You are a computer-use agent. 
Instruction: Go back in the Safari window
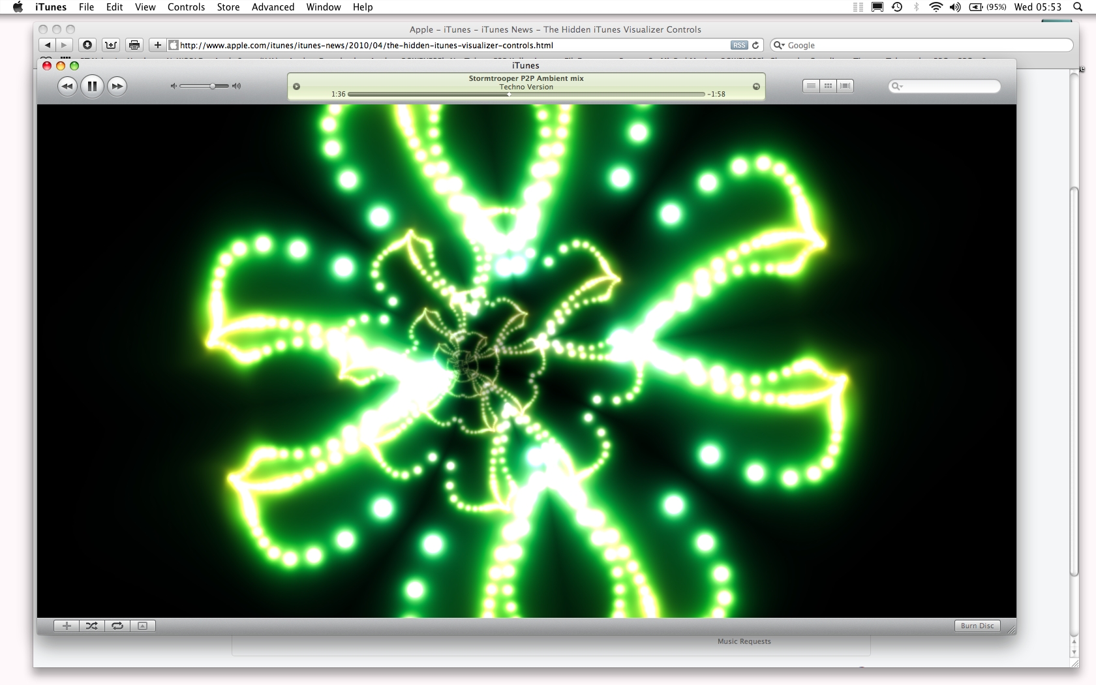pyautogui.click(x=48, y=45)
